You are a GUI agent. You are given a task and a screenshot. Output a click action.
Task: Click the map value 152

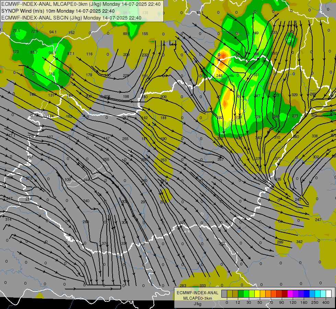tap(72, 33)
